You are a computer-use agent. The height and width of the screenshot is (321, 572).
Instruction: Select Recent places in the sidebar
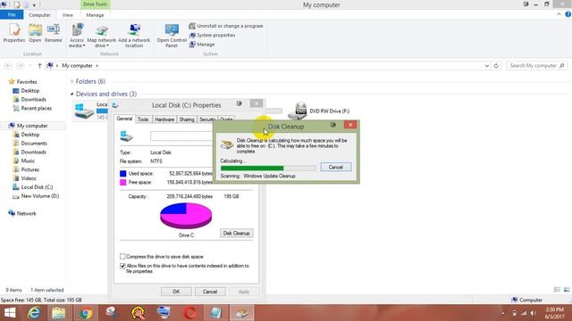click(32, 108)
